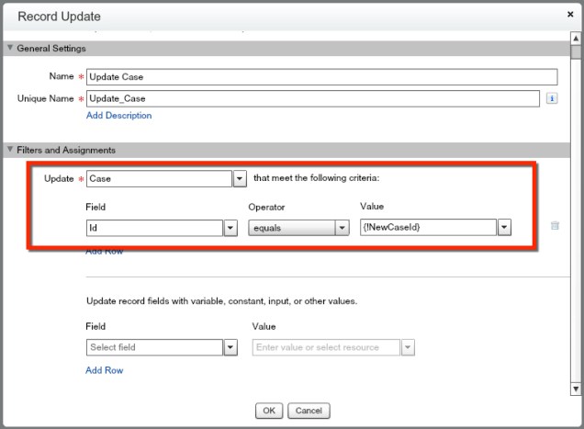This screenshot has height=429, width=584.
Task: Click the Add Description link
Action: 118,116
